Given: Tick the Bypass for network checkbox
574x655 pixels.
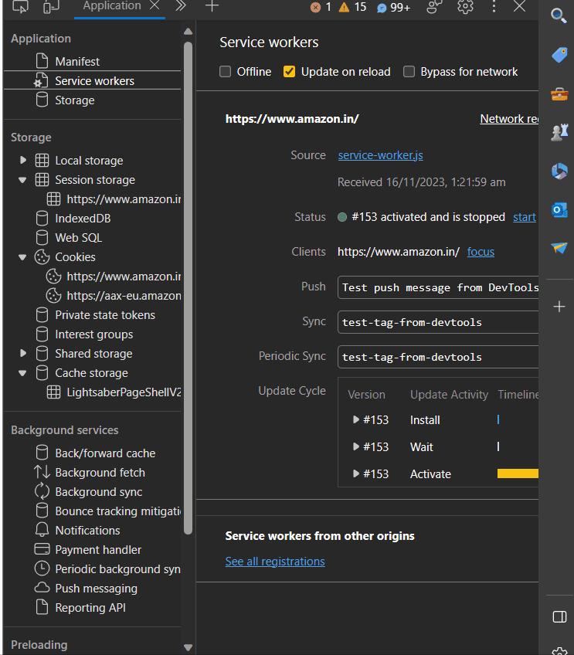Looking at the screenshot, I should pyautogui.click(x=409, y=72).
